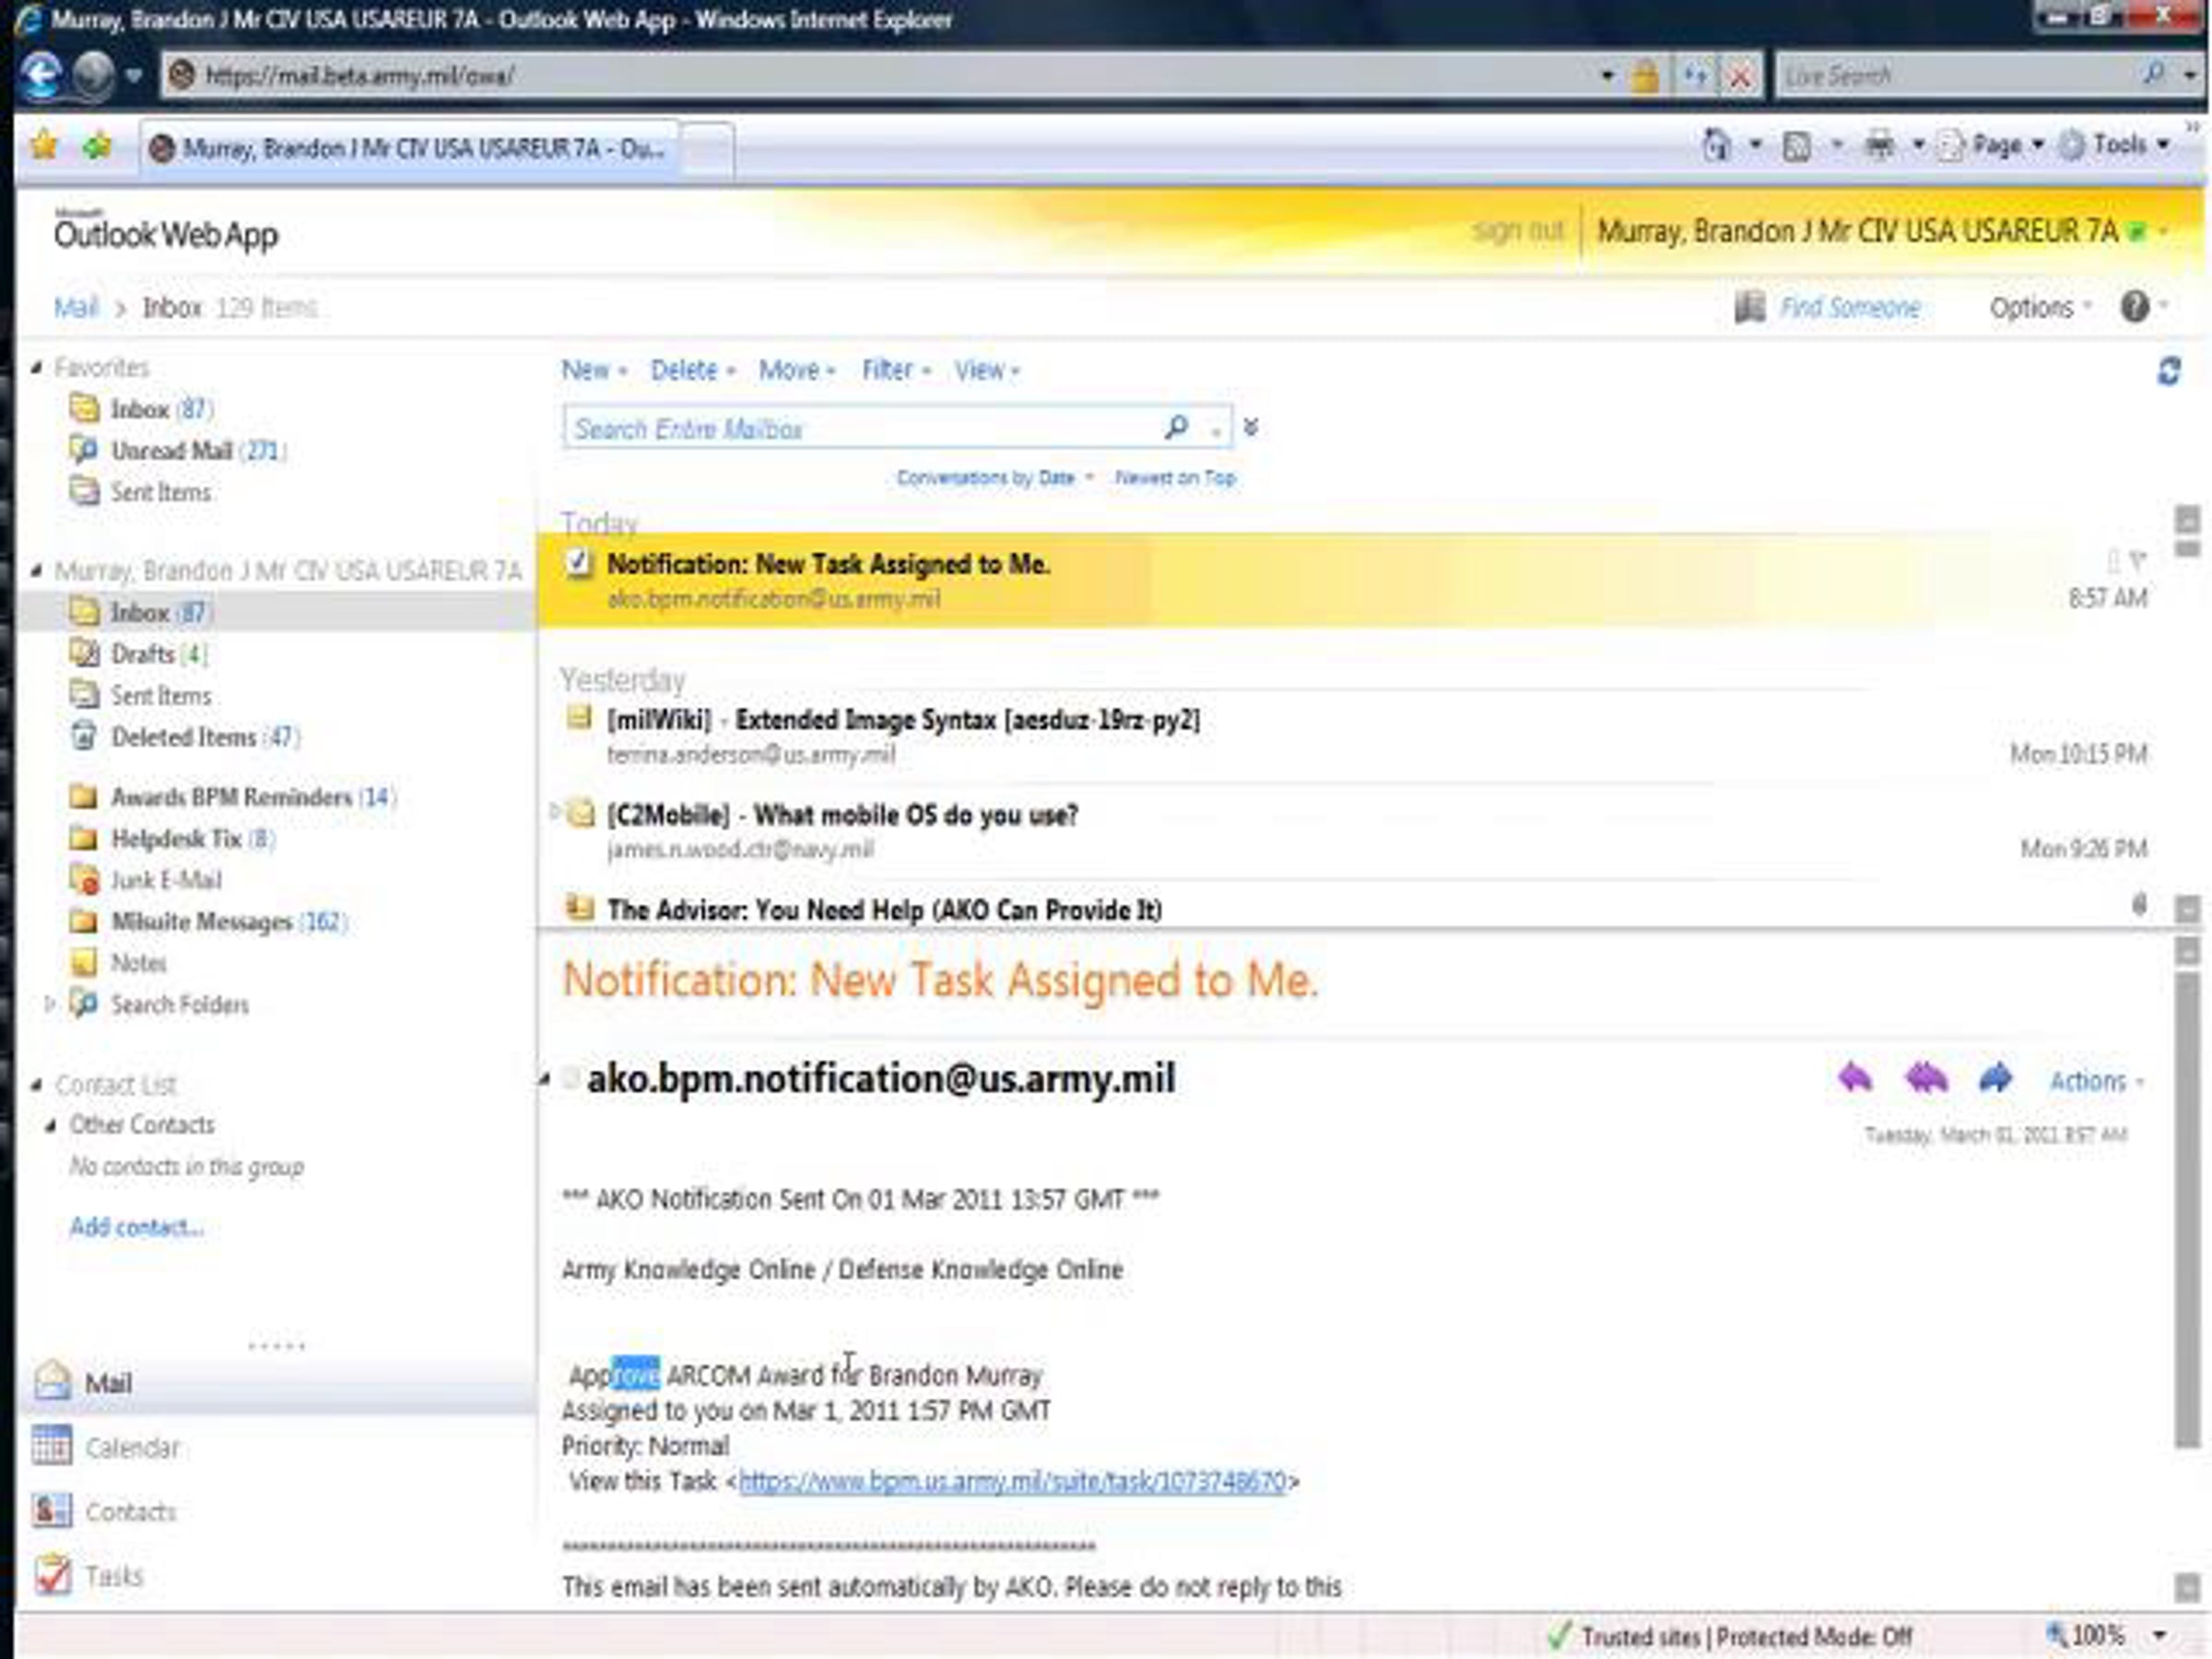Switch to the Calendar module
This screenshot has width=2212, height=1659.
click(x=131, y=1448)
